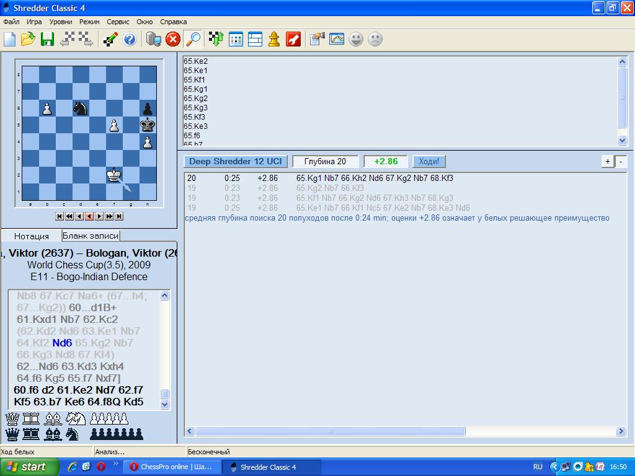
Task: Click the golden pawn toolbar icon
Action: 273,40
